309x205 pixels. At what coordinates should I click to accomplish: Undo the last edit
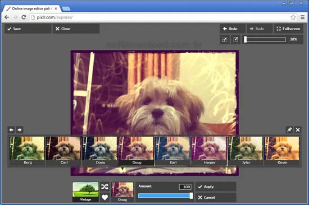pyautogui.click(x=233, y=29)
